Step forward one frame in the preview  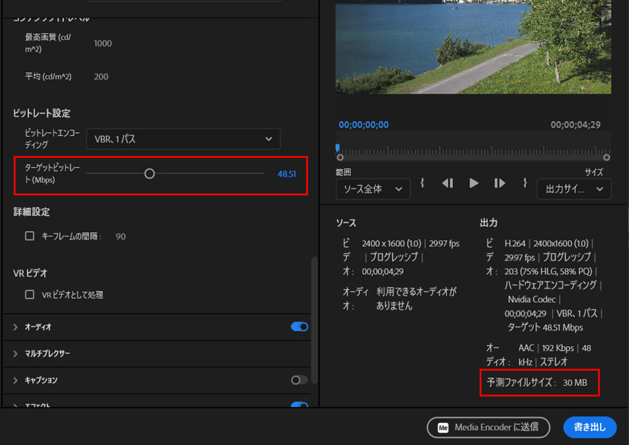(499, 183)
